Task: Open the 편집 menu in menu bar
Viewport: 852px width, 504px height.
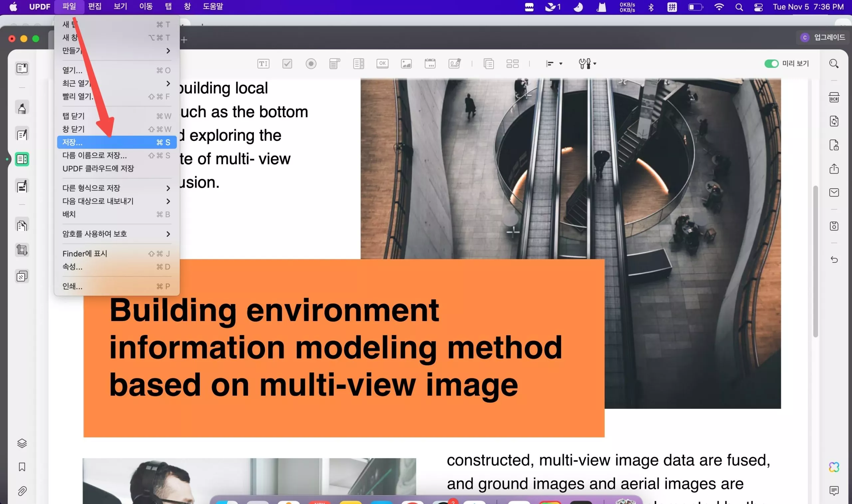Action: pyautogui.click(x=95, y=6)
